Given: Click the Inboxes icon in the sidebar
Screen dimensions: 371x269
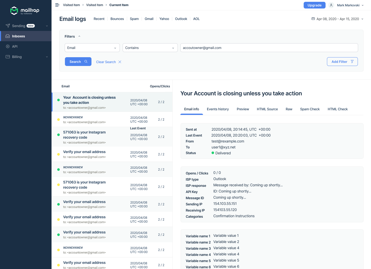Looking at the screenshot, I should coord(8,36).
